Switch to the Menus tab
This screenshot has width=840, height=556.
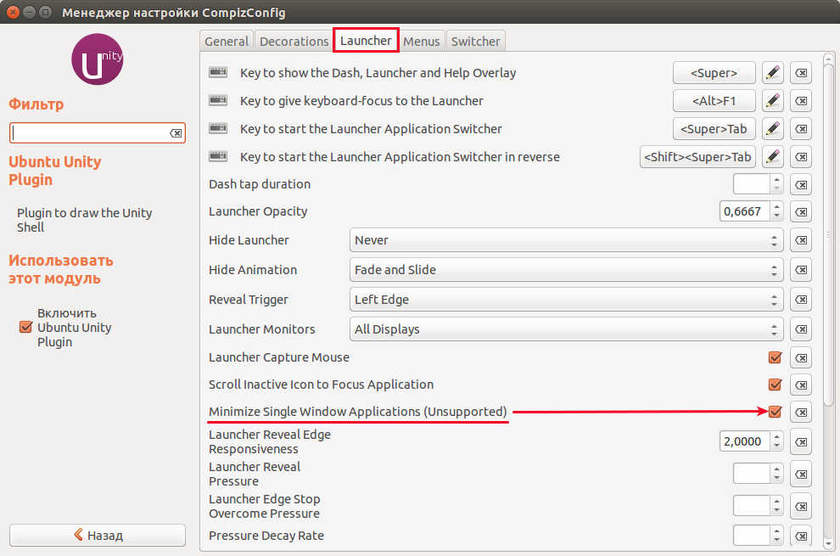point(422,42)
